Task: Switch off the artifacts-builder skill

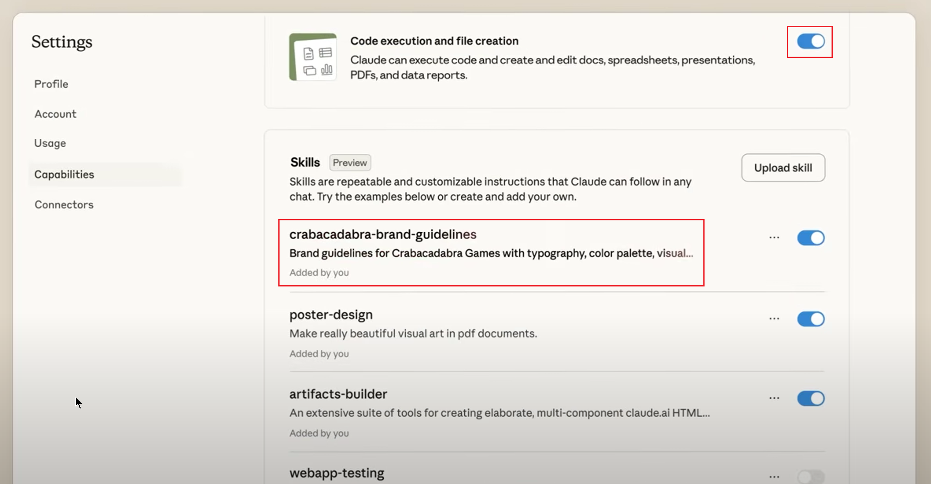Action: [811, 399]
